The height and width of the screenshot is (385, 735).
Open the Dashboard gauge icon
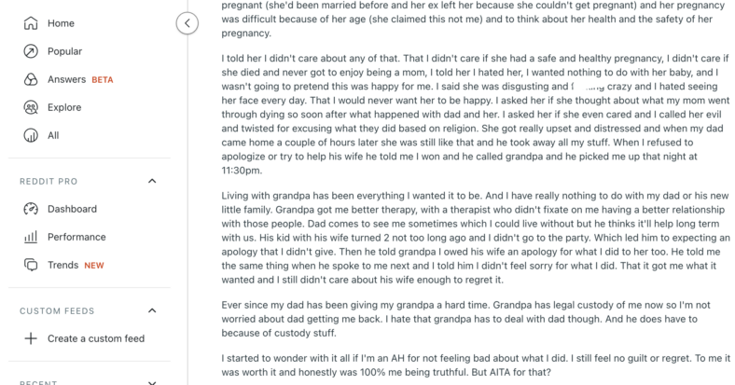[x=31, y=209]
